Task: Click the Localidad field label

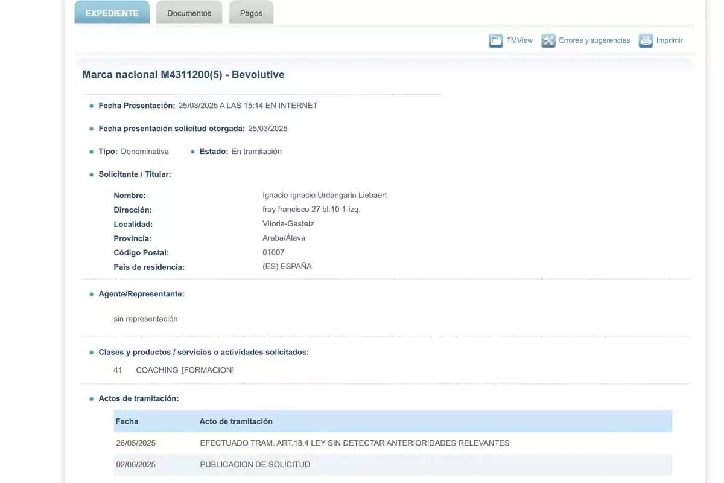Action: click(133, 224)
